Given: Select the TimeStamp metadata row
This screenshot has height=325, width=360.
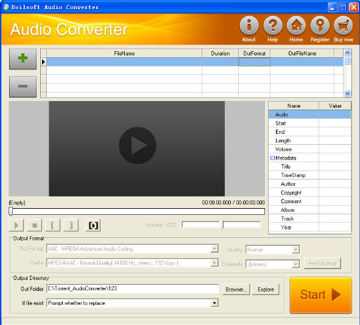Looking at the screenshot, I should pos(309,175).
